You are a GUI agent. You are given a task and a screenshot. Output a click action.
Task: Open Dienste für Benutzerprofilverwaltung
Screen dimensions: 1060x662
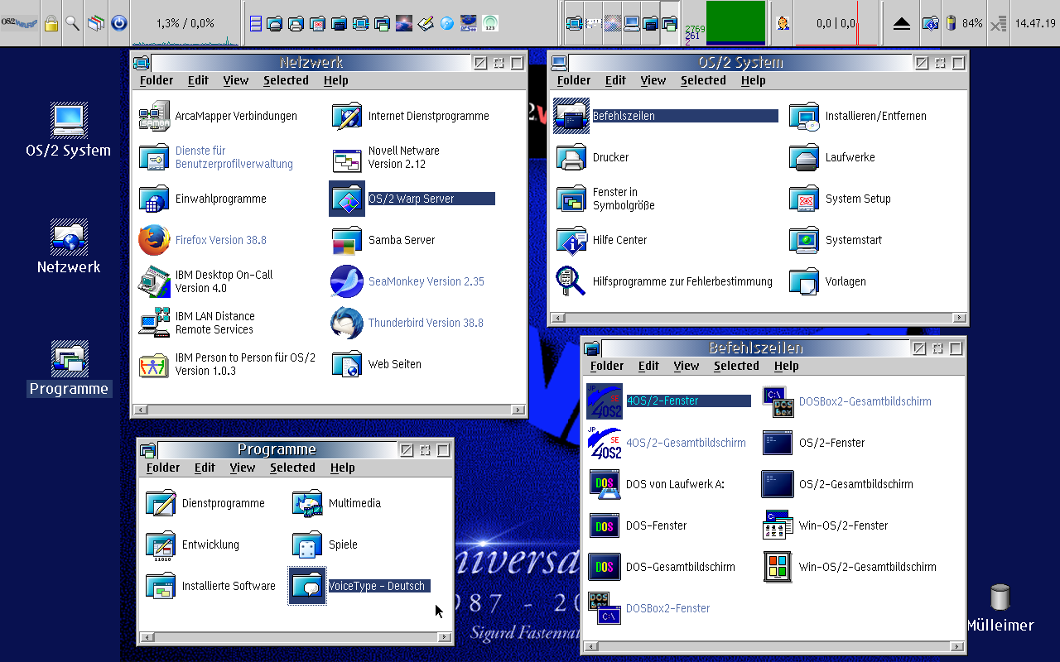click(x=155, y=157)
